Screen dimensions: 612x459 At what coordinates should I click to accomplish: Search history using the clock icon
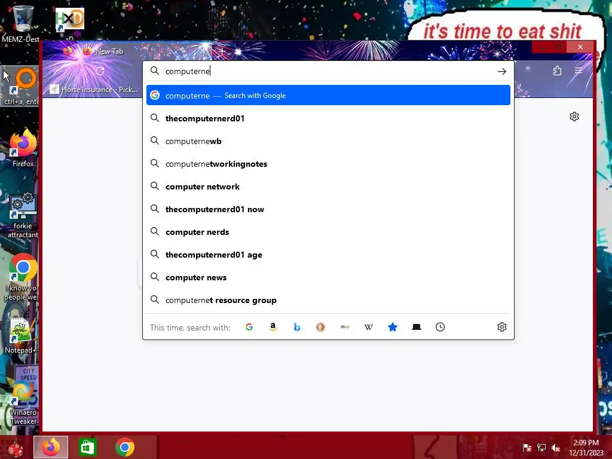[x=440, y=327]
